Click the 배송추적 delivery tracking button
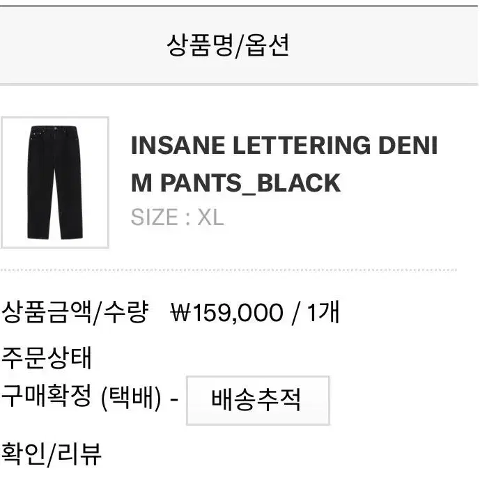The width and height of the screenshot is (480, 480). [258, 400]
